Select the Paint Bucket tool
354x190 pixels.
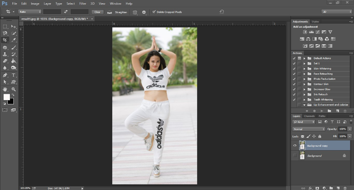click(x=13, y=61)
